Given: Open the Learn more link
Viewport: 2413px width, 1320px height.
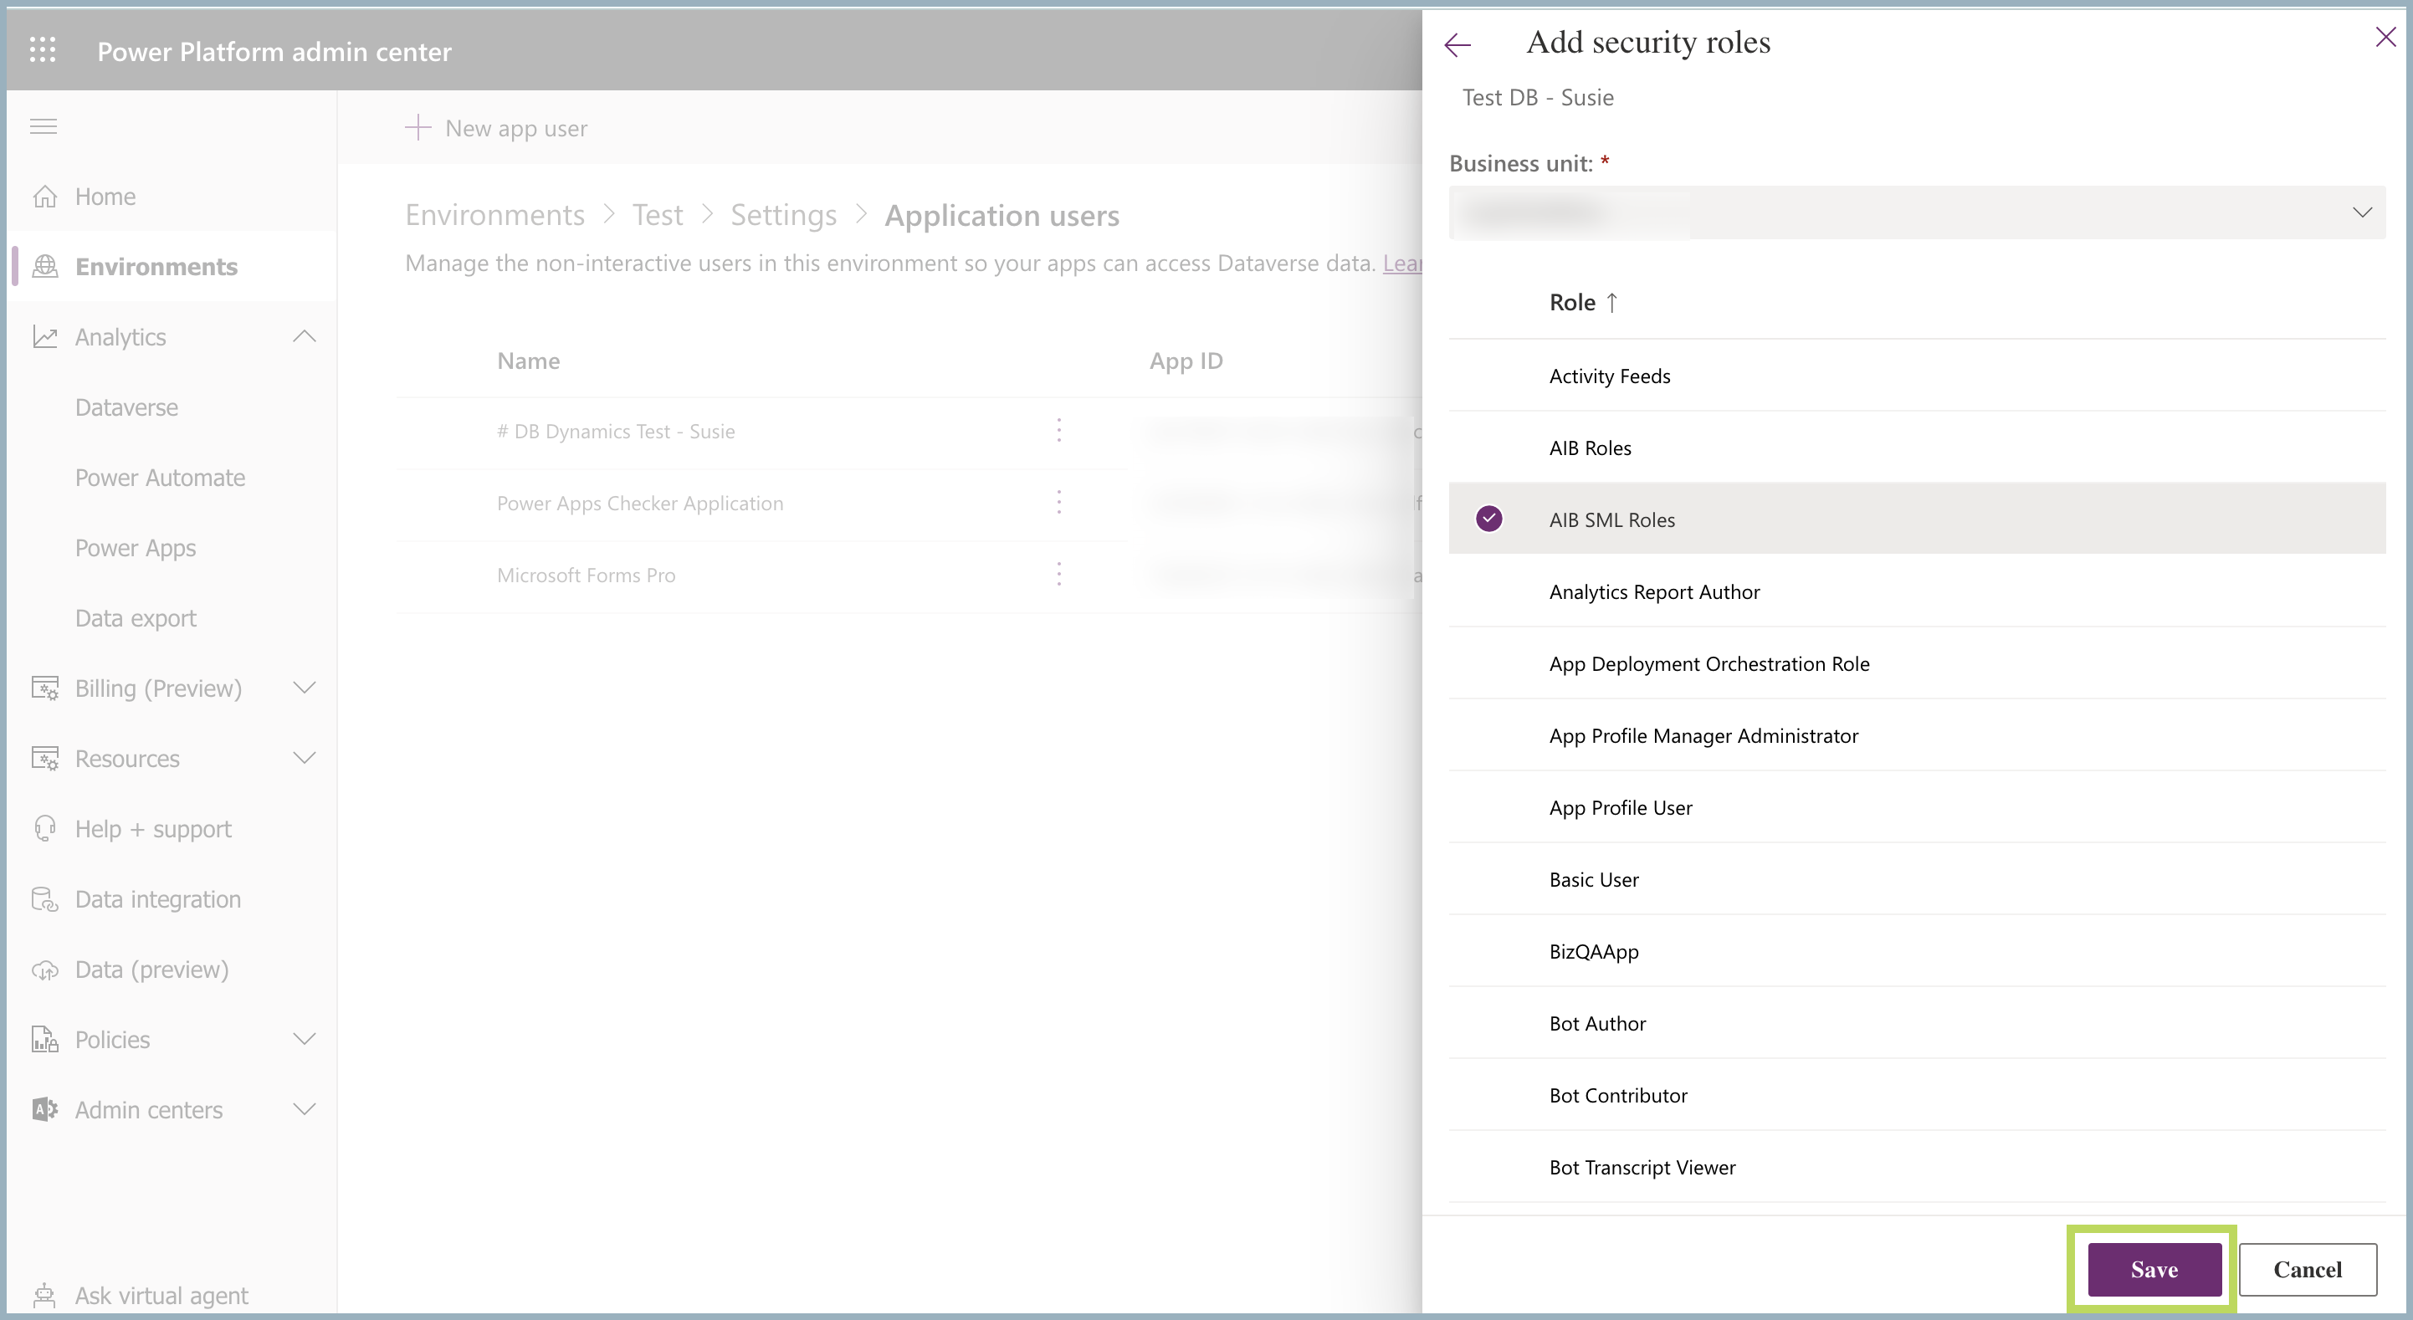Looking at the screenshot, I should [x=1402, y=263].
